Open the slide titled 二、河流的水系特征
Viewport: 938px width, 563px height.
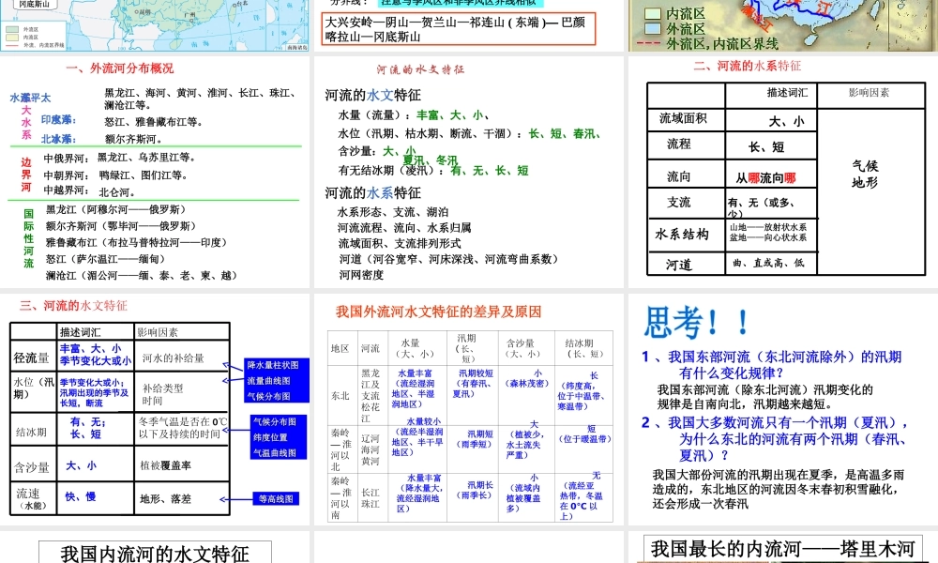(x=783, y=172)
